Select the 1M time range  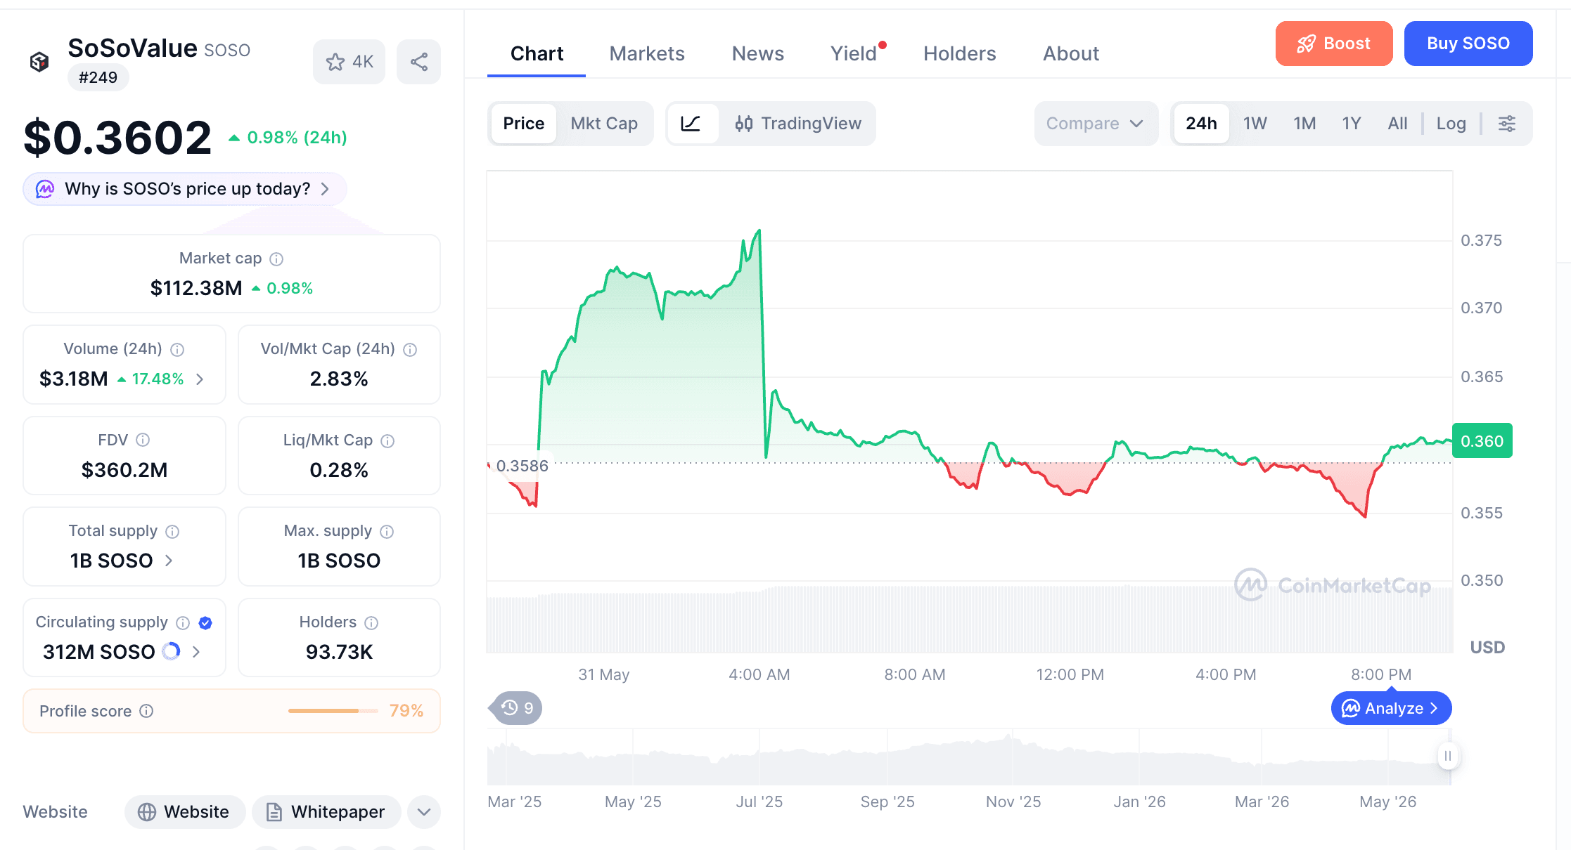pos(1304,124)
